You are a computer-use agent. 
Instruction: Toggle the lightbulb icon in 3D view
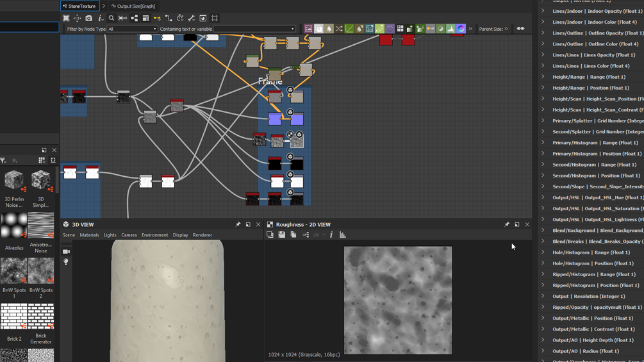click(x=66, y=262)
